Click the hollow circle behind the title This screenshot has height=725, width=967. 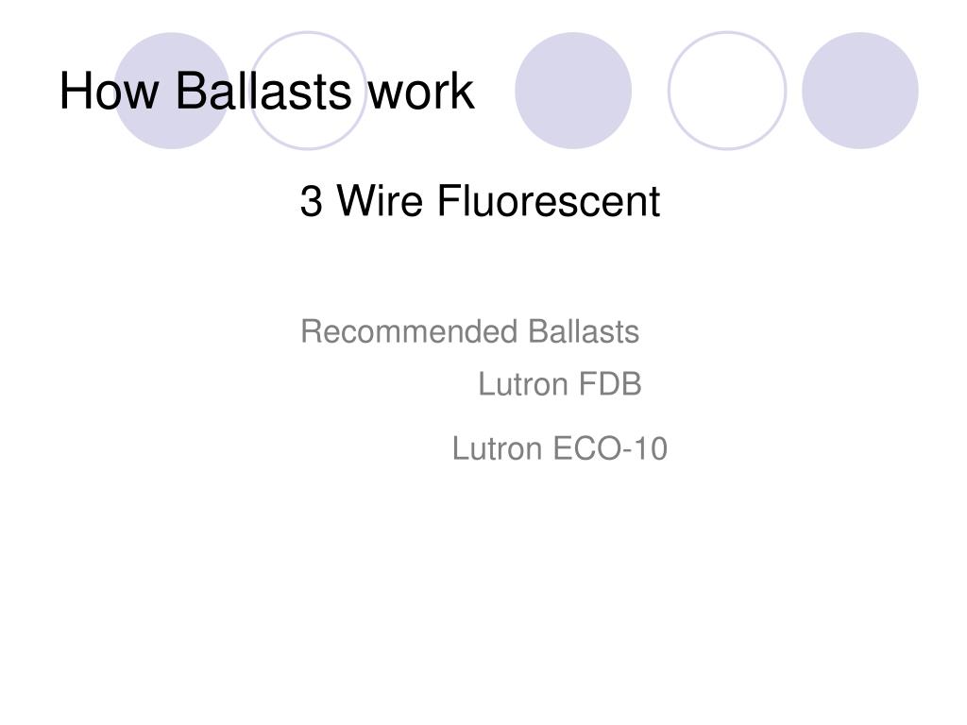308,91
